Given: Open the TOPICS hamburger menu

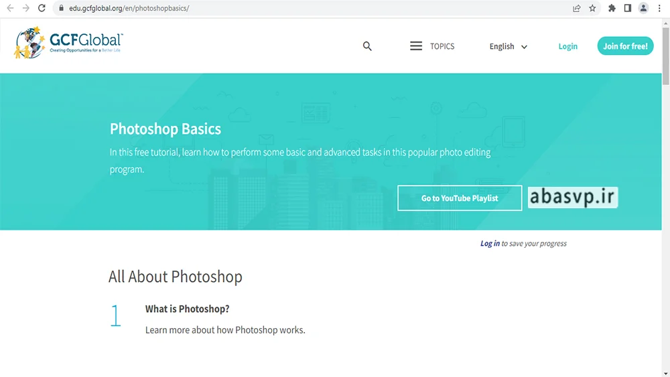Looking at the screenshot, I should 432,46.
